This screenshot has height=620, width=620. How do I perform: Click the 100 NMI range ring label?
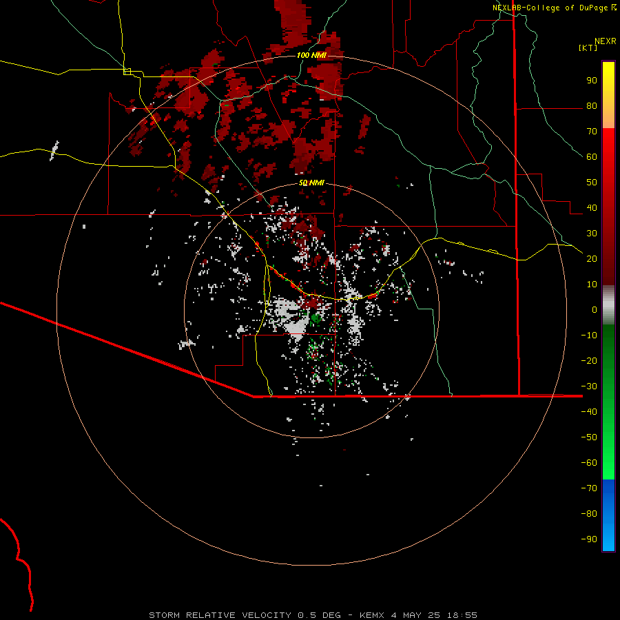[x=311, y=55]
